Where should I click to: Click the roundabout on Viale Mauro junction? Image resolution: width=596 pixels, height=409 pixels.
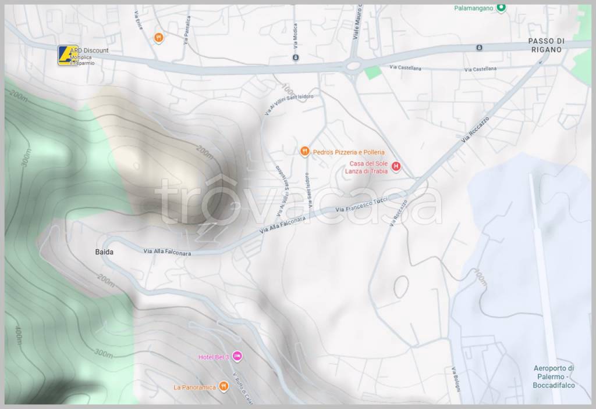352,66
